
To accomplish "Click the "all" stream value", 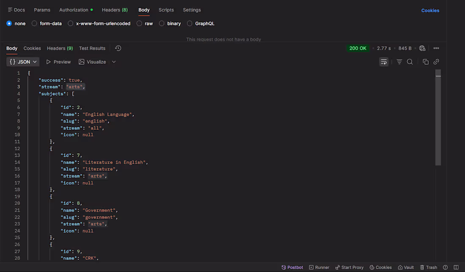I will click(95, 128).
